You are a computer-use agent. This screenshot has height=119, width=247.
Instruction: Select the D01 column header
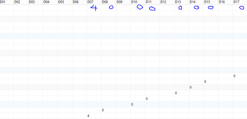pos(7,2)
